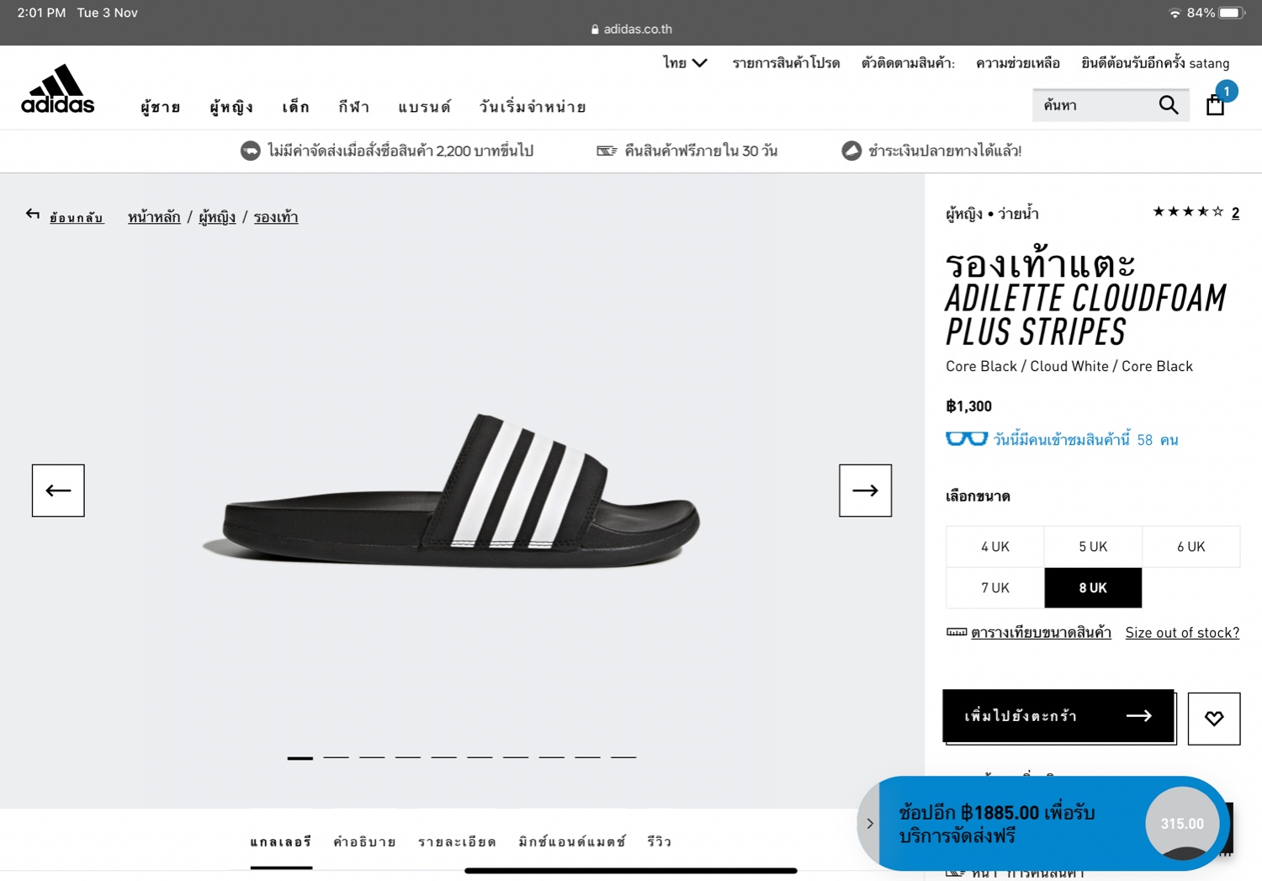
Task: Select size 4 UK
Action: [994, 546]
